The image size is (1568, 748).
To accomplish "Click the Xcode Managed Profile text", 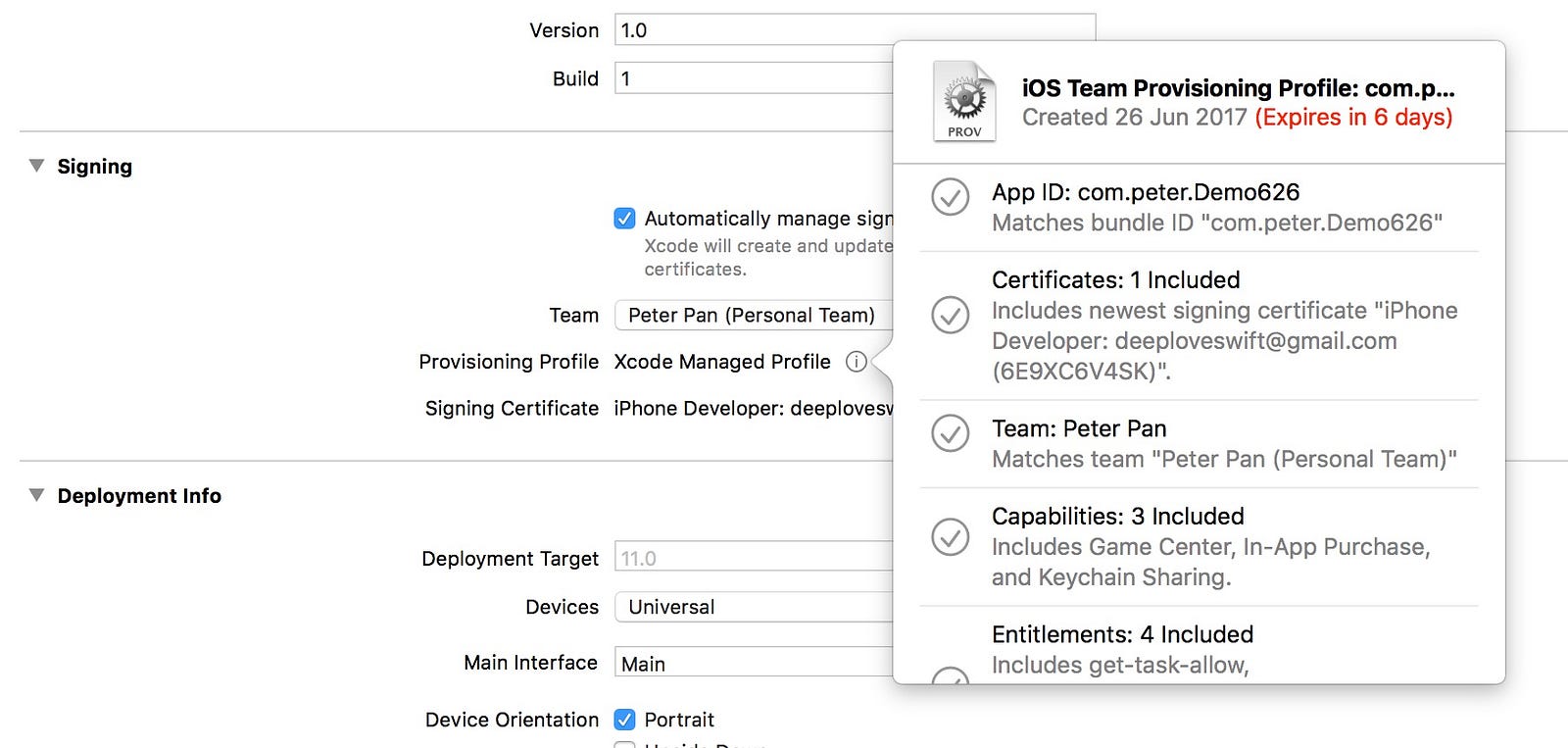I will pyautogui.click(x=722, y=362).
